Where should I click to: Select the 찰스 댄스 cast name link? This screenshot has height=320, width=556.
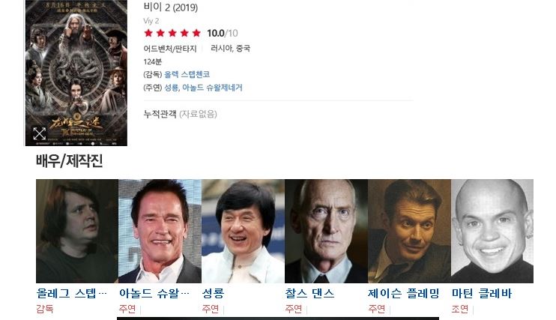tap(310, 293)
